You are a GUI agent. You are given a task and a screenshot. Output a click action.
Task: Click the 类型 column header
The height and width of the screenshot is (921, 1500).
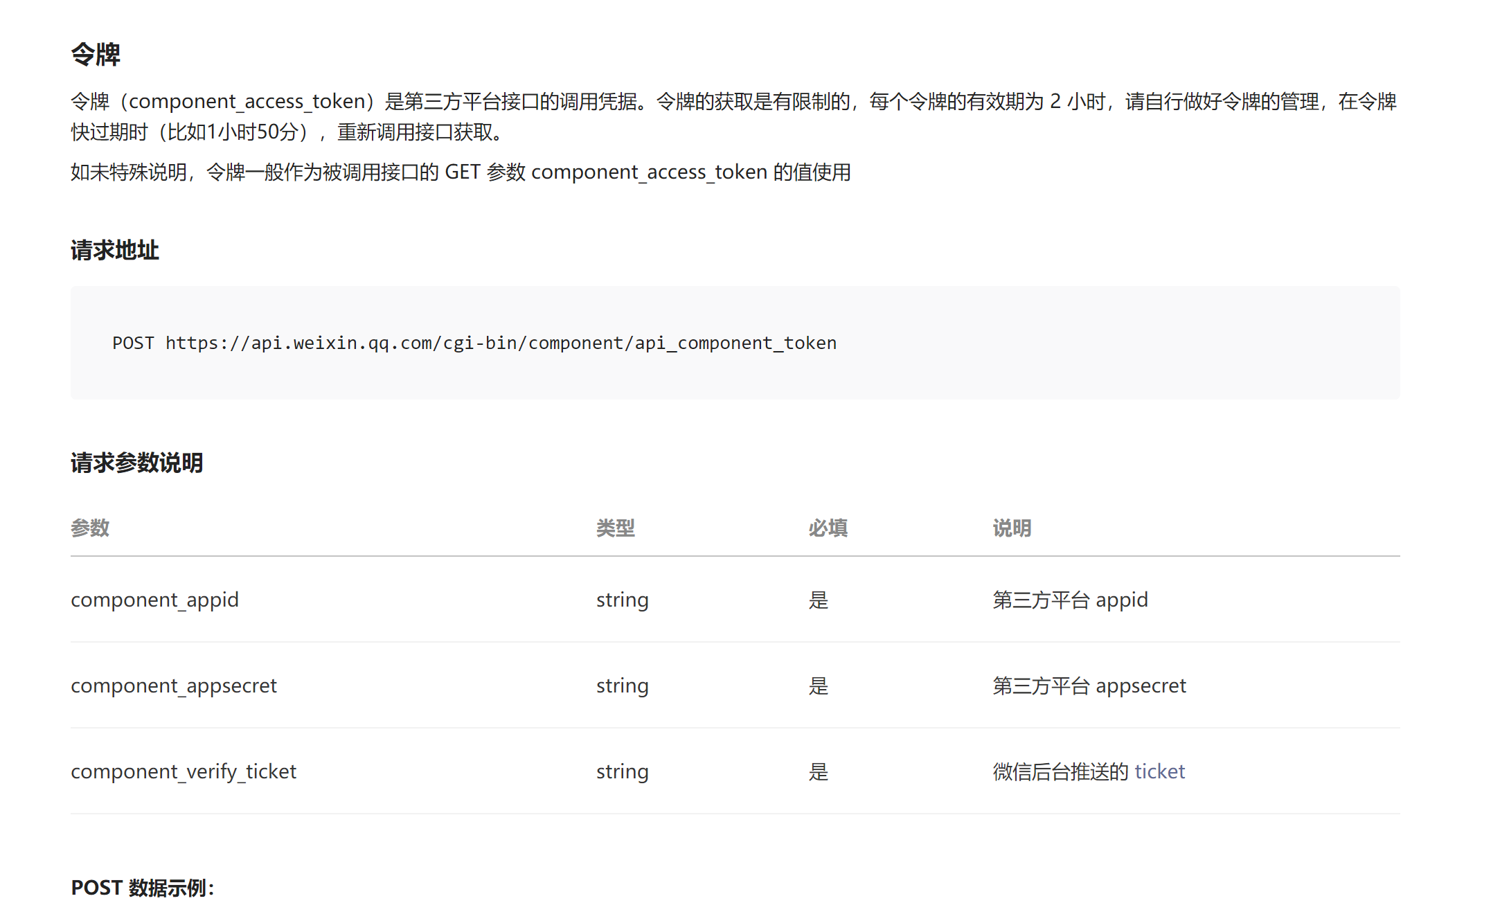click(615, 528)
